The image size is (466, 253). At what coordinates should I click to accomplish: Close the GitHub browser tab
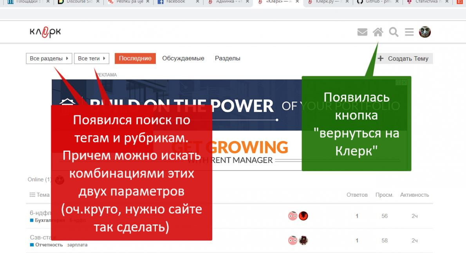tap(397, 2)
